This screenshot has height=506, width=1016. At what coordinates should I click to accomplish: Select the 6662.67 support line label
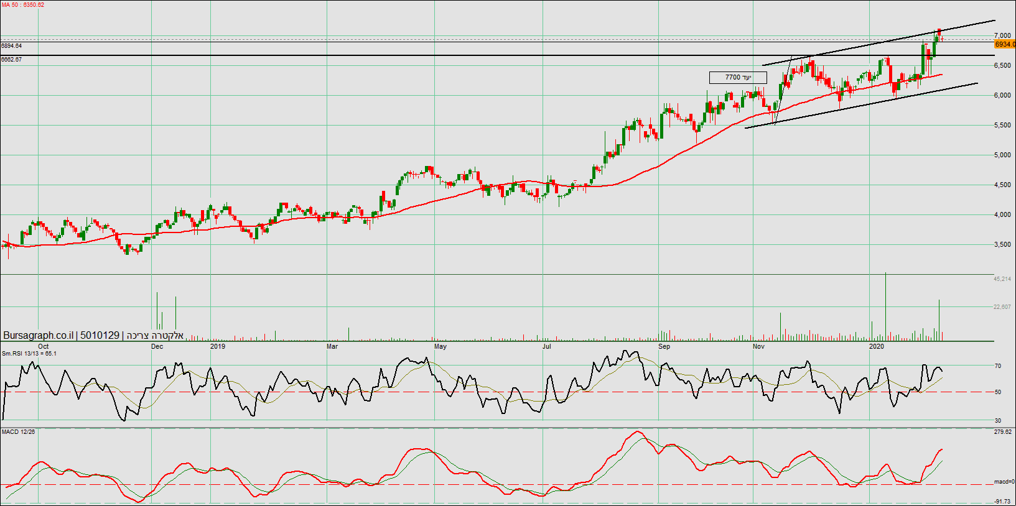pyautogui.click(x=12, y=60)
